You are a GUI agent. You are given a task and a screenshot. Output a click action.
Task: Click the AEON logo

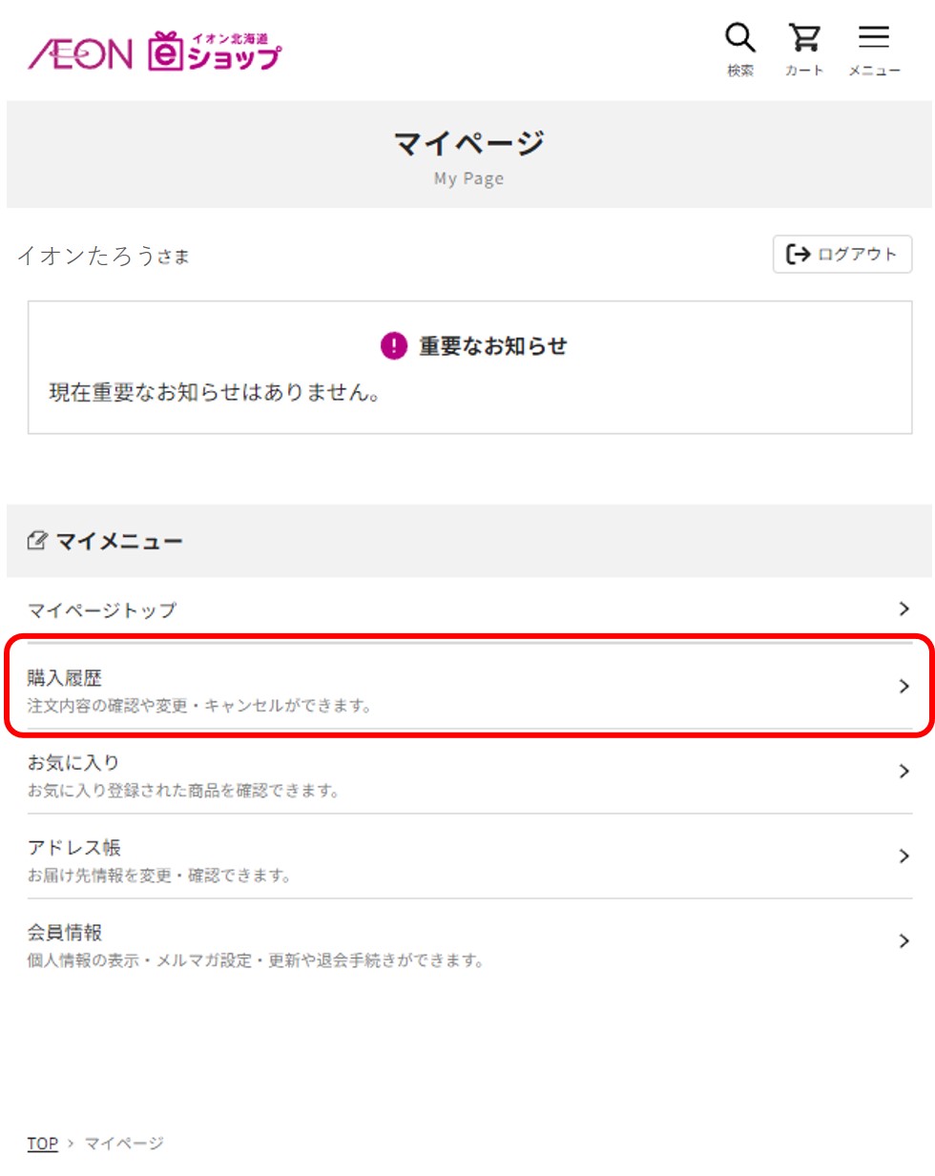tap(80, 53)
